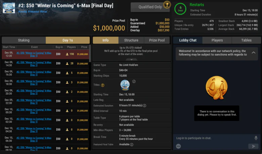Click the snow globe title badge

point(125,85)
